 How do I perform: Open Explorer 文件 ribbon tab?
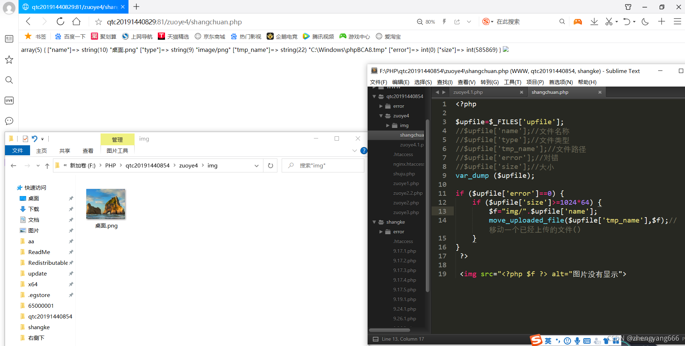tap(18, 151)
